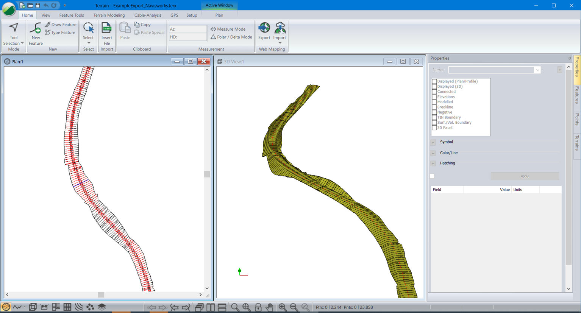
Task: Click the Insert File import button
Action: [107, 34]
